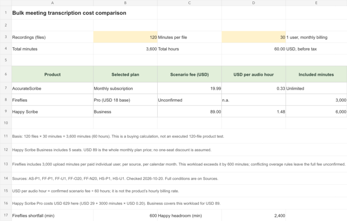Click the note 'USD per audio hour = confirmed'

96,191
